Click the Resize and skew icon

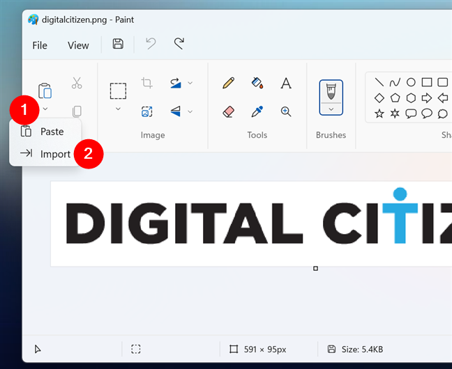point(146,111)
